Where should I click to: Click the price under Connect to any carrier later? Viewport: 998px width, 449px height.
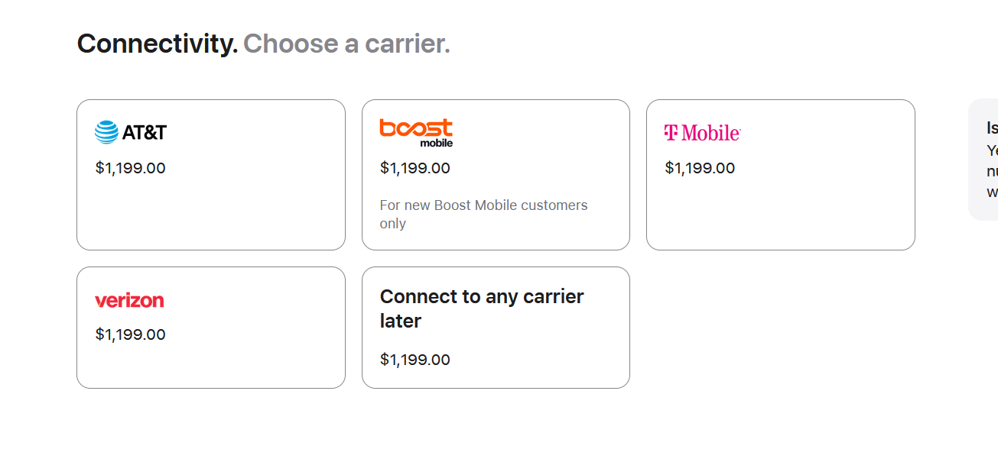tap(414, 360)
